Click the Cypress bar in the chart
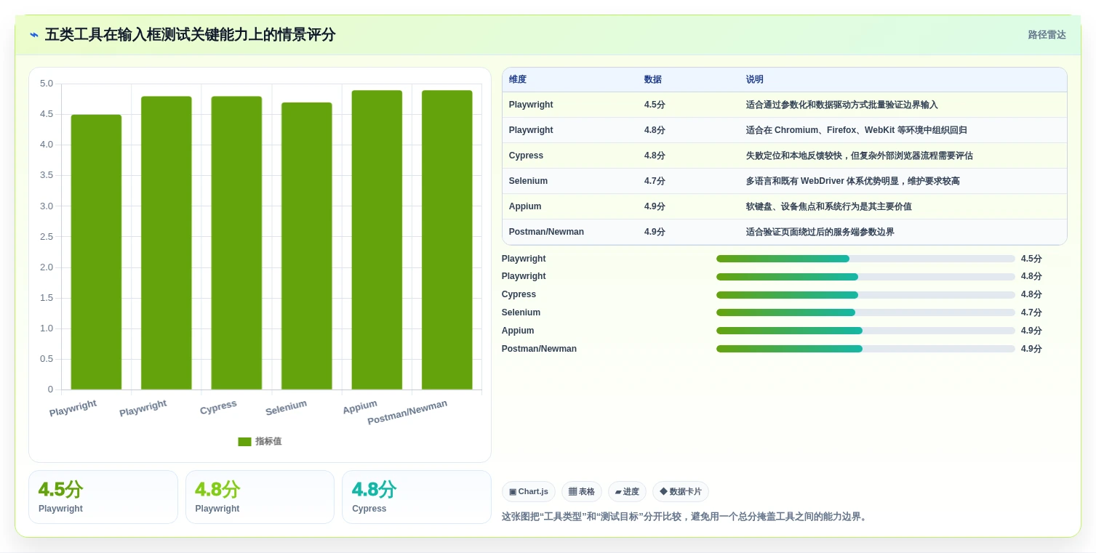 point(236,243)
